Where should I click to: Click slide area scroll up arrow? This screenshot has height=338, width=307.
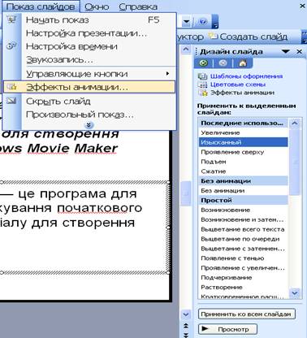186,50
